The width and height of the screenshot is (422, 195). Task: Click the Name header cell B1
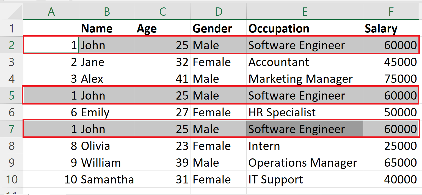pyautogui.click(x=107, y=28)
